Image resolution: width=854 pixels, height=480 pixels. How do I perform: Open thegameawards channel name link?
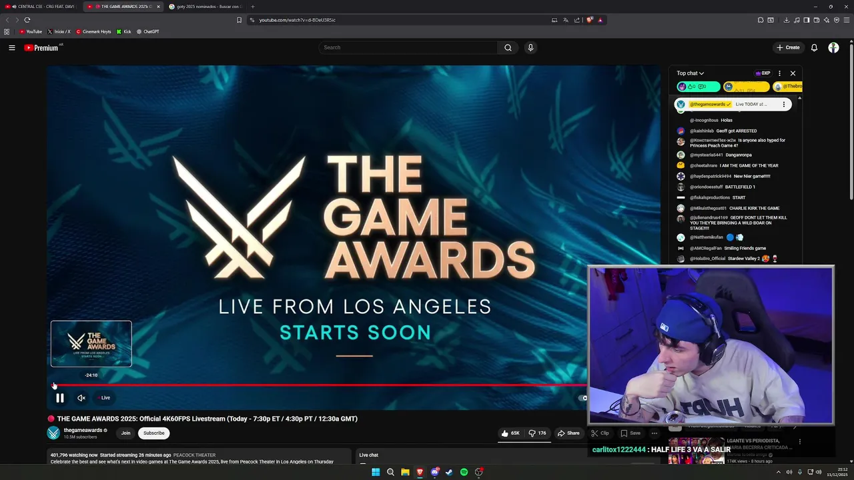click(83, 431)
